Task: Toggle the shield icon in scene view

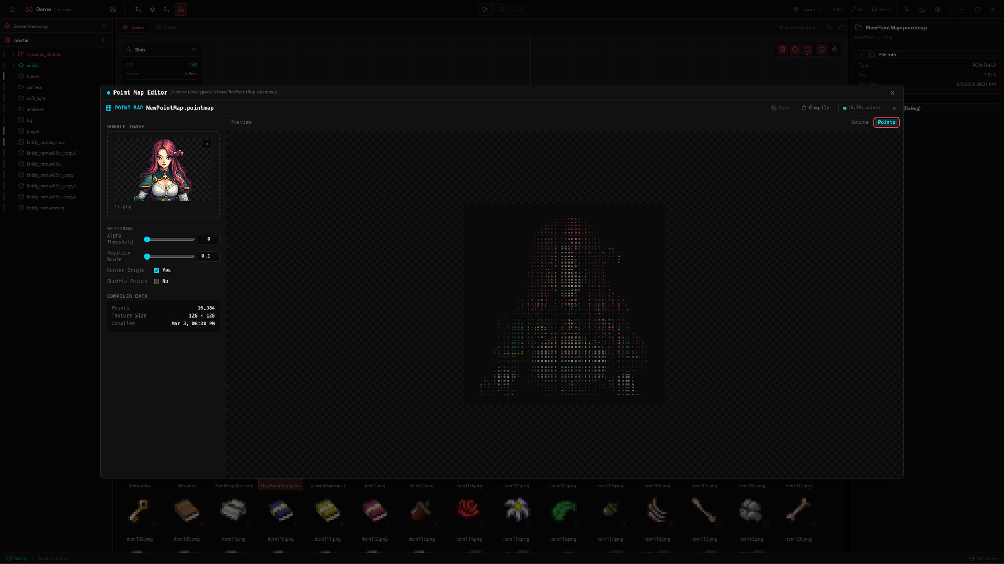Action: [822, 50]
